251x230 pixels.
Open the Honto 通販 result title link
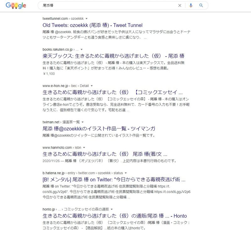(115, 216)
